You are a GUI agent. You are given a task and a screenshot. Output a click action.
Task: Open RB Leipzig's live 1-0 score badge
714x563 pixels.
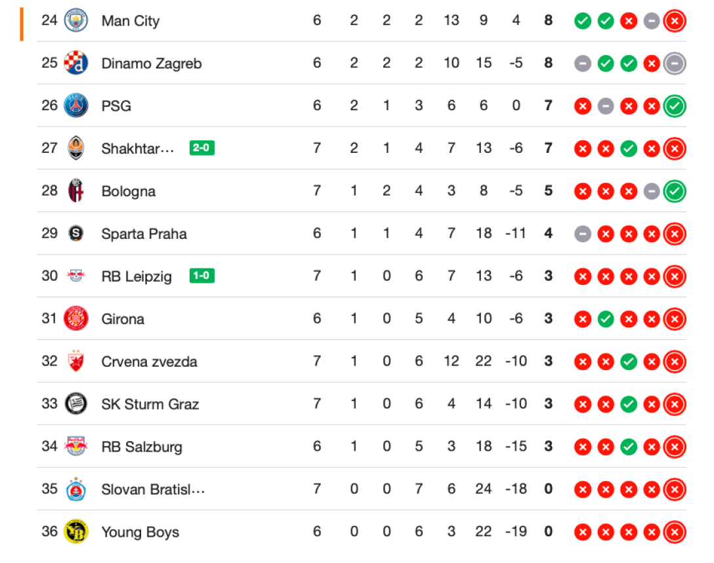click(201, 276)
